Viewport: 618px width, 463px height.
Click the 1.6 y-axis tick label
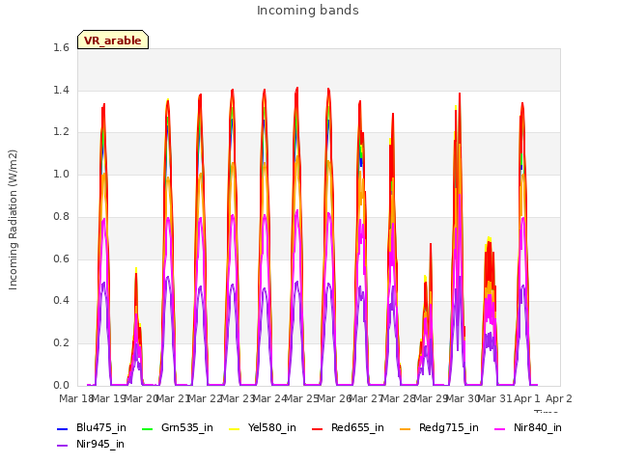pos(61,47)
